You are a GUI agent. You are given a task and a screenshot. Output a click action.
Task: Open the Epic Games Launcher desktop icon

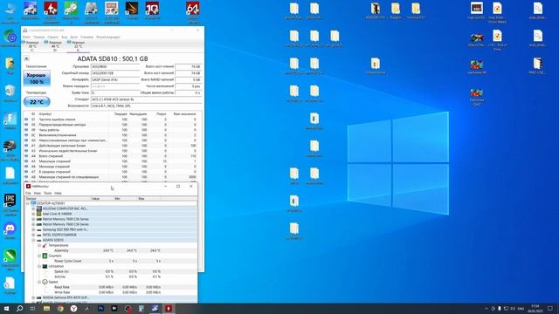tap(10, 205)
